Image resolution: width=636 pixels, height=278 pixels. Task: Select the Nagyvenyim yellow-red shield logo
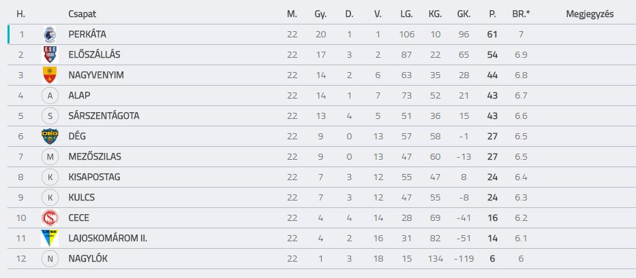(x=50, y=75)
